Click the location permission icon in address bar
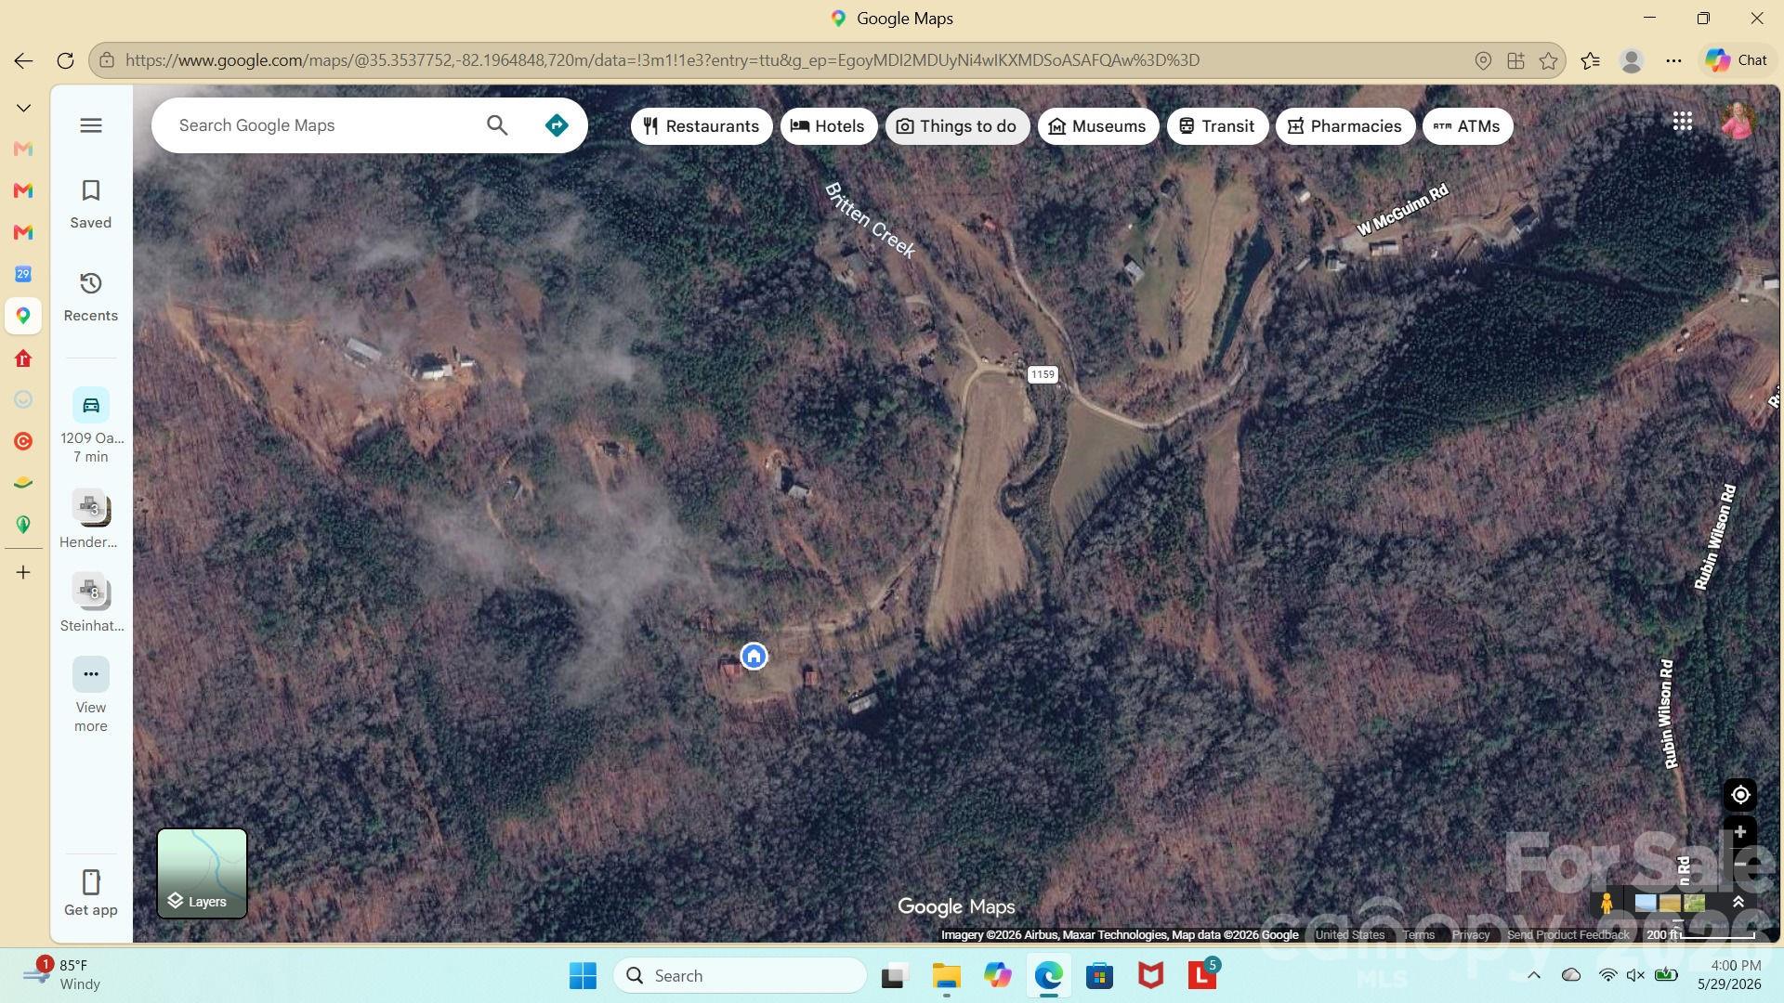Viewport: 1784px width, 1003px height. pyautogui.click(x=1483, y=60)
